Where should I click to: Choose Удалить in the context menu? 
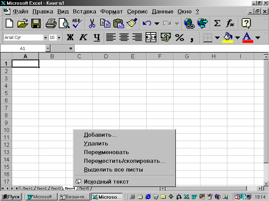[x=124, y=144]
